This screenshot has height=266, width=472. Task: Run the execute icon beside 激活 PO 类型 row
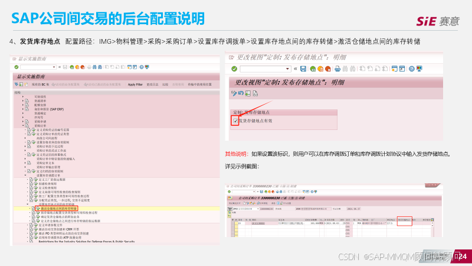pos(36,233)
